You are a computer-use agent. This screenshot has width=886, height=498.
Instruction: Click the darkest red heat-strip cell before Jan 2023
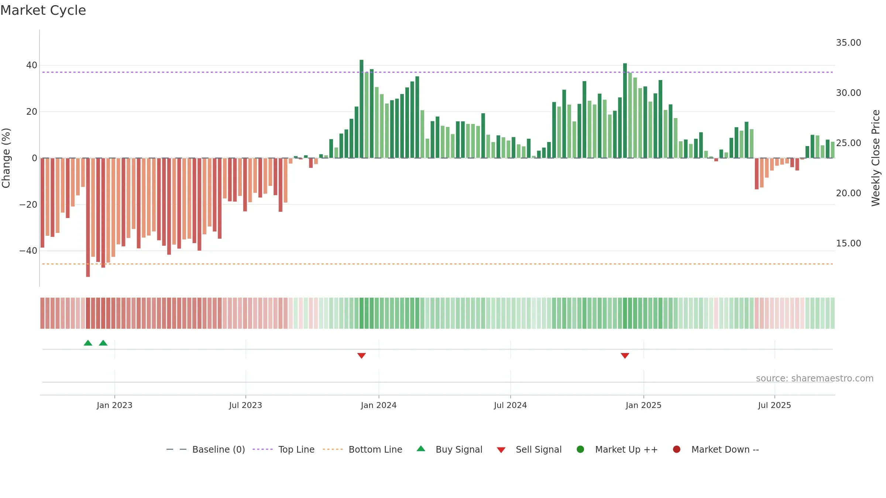(x=88, y=313)
